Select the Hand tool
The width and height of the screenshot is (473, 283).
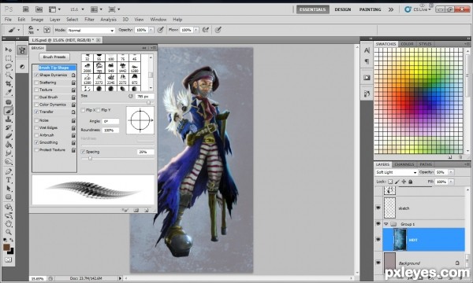tap(9, 223)
